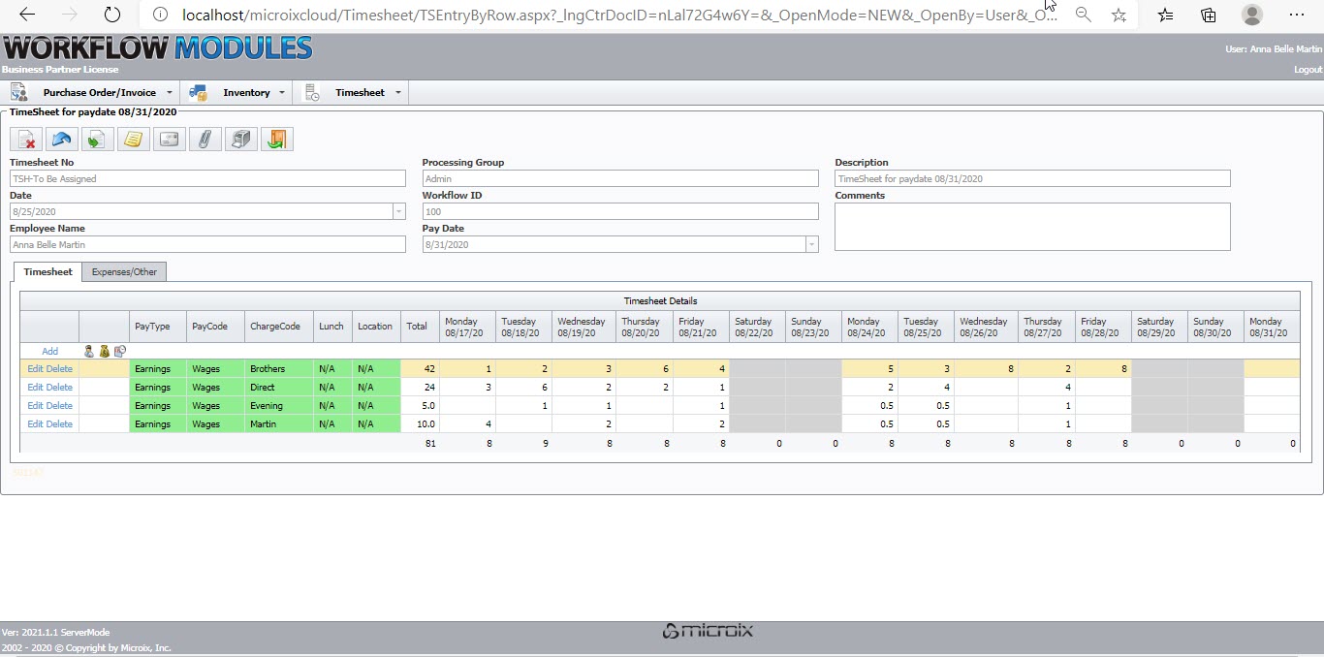Add page to favorites with star icon
Image resolution: width=1324 pixels, height=657 pixels.
pos(1119,16)
